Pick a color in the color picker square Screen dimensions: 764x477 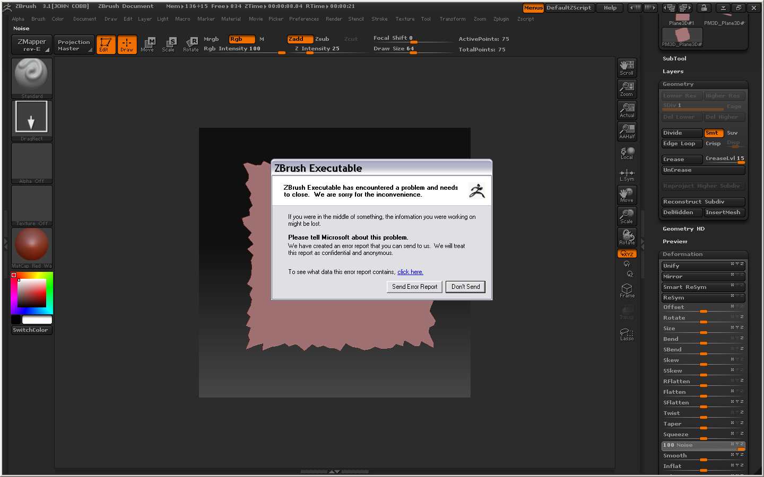32,293
